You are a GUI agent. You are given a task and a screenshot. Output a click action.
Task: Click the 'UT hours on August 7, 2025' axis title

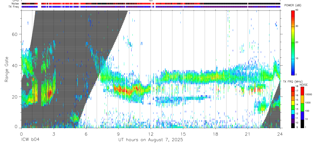click(151, 140)
